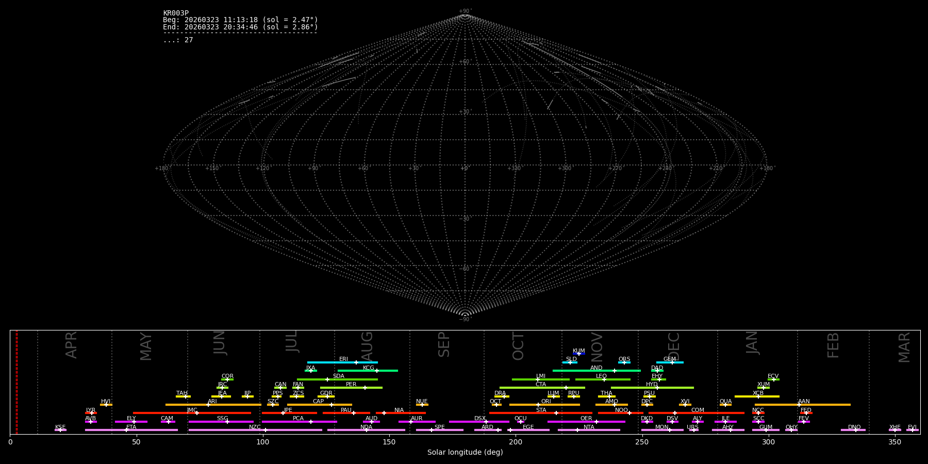Click the AAN shower label

tap(804, 402)
